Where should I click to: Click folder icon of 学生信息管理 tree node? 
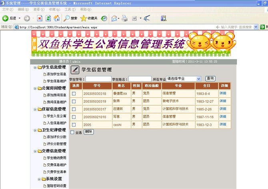[x=40, y=67]
